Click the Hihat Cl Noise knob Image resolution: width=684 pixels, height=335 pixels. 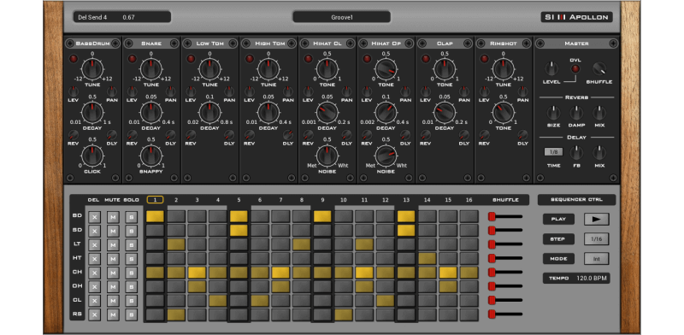pos(327,156)
